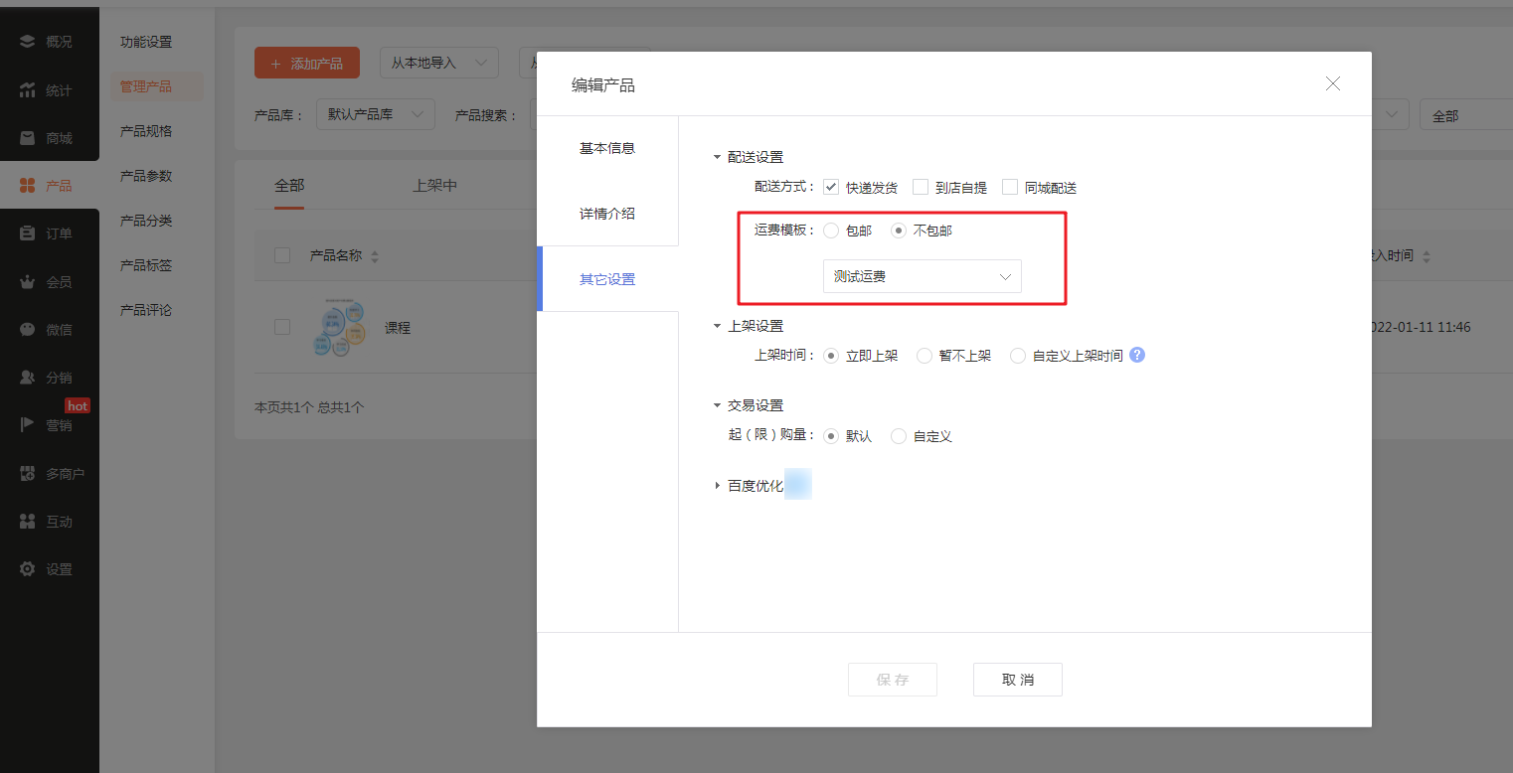Check the 快递发货 delivery checkbox
This screenshot has height=773, width=1513.
tap(831, 187)
